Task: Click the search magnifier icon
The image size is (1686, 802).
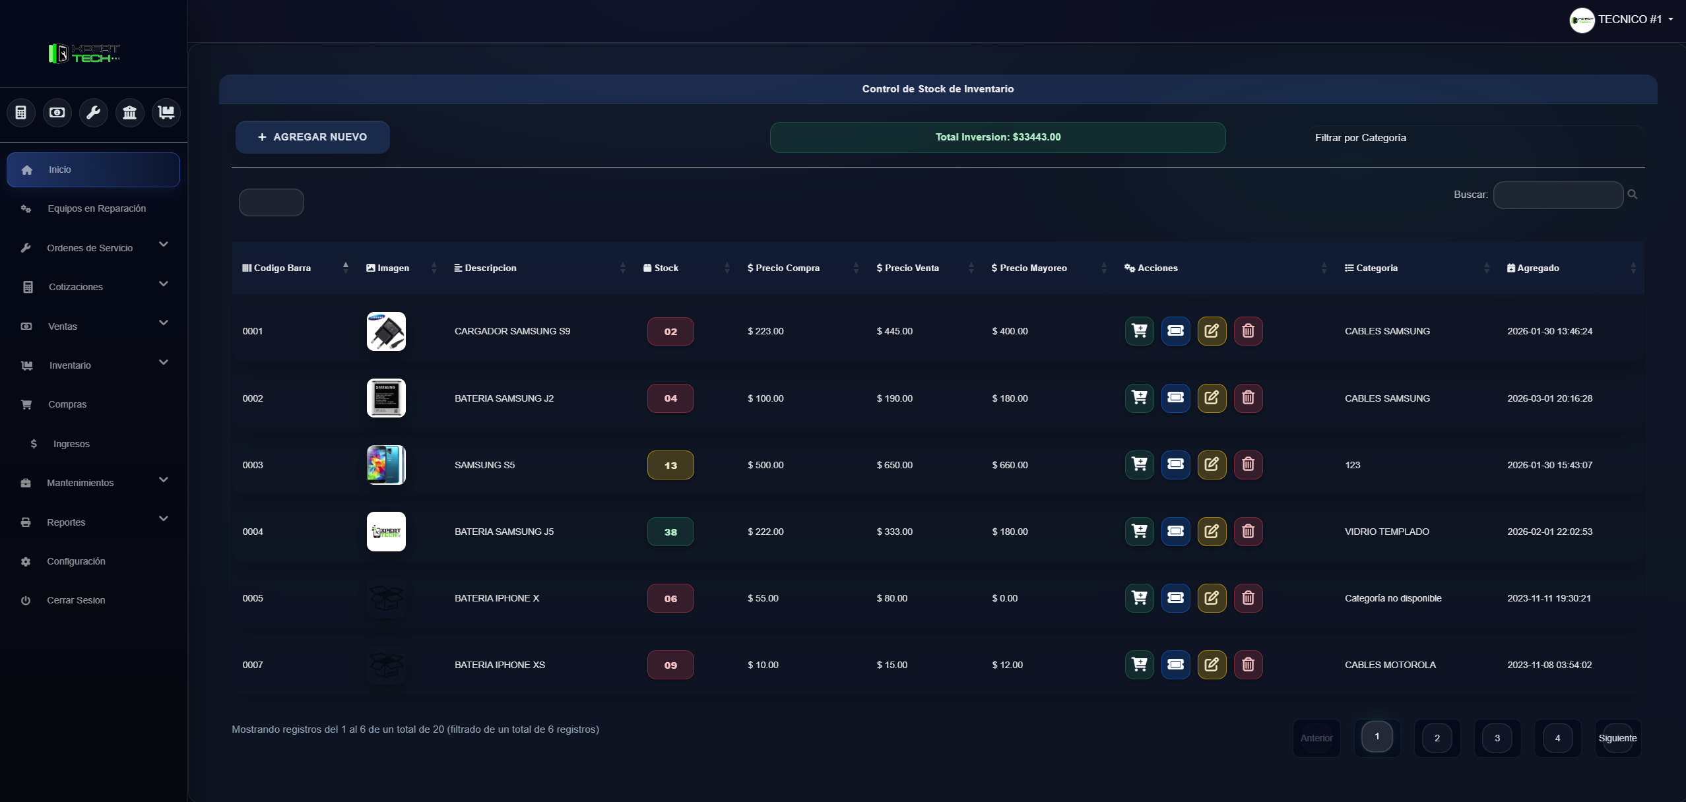Action: click(1633, 195)
